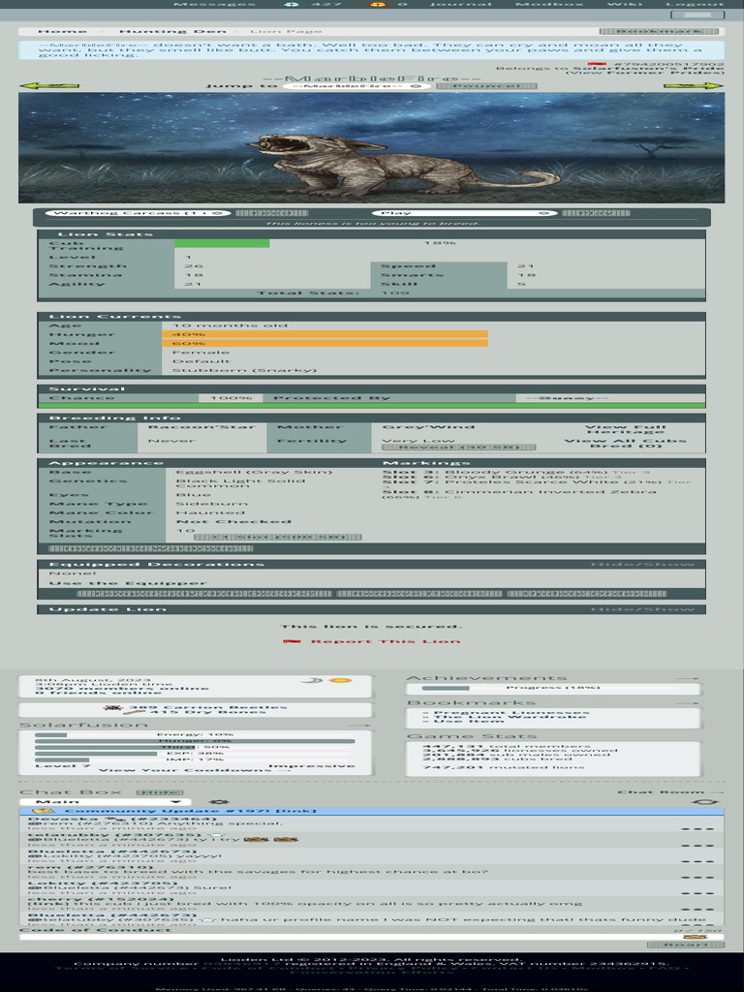
Task: Open the Warthog Carcass food dropdown
Action: click(x=139, y=213)
